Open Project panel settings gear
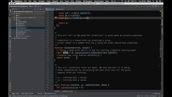 pyautogui.click(x=40, y=9)
